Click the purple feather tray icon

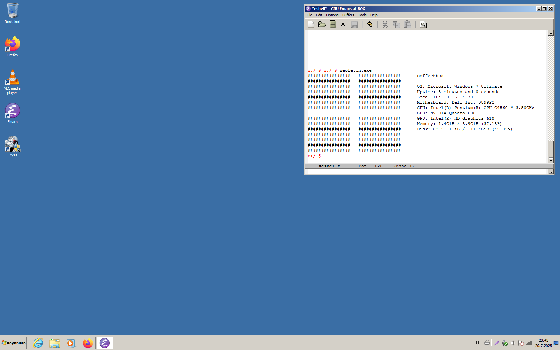point(497,343)
